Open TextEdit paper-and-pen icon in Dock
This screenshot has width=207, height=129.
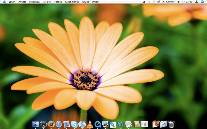[x=129, y=124]
